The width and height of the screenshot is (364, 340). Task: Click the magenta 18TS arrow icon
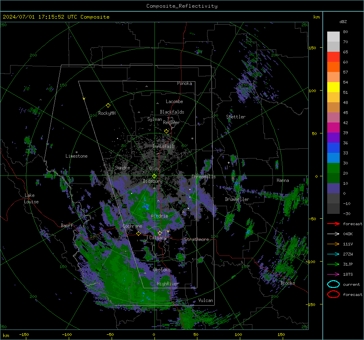pos(333,275)
